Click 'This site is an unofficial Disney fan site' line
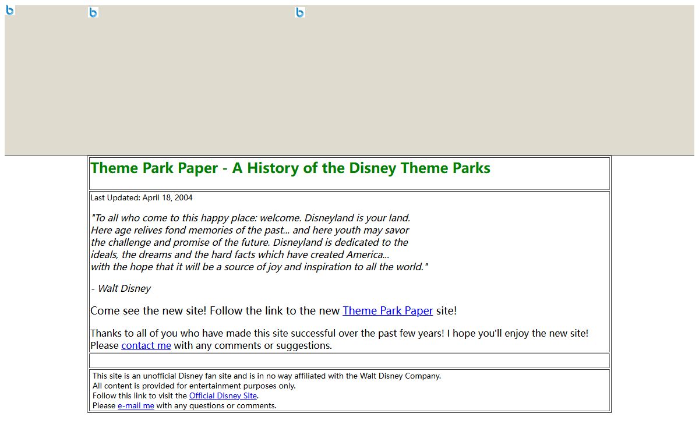Image resolution: width=699 pixels, height=431 pixels. click(x=267, y=376)
